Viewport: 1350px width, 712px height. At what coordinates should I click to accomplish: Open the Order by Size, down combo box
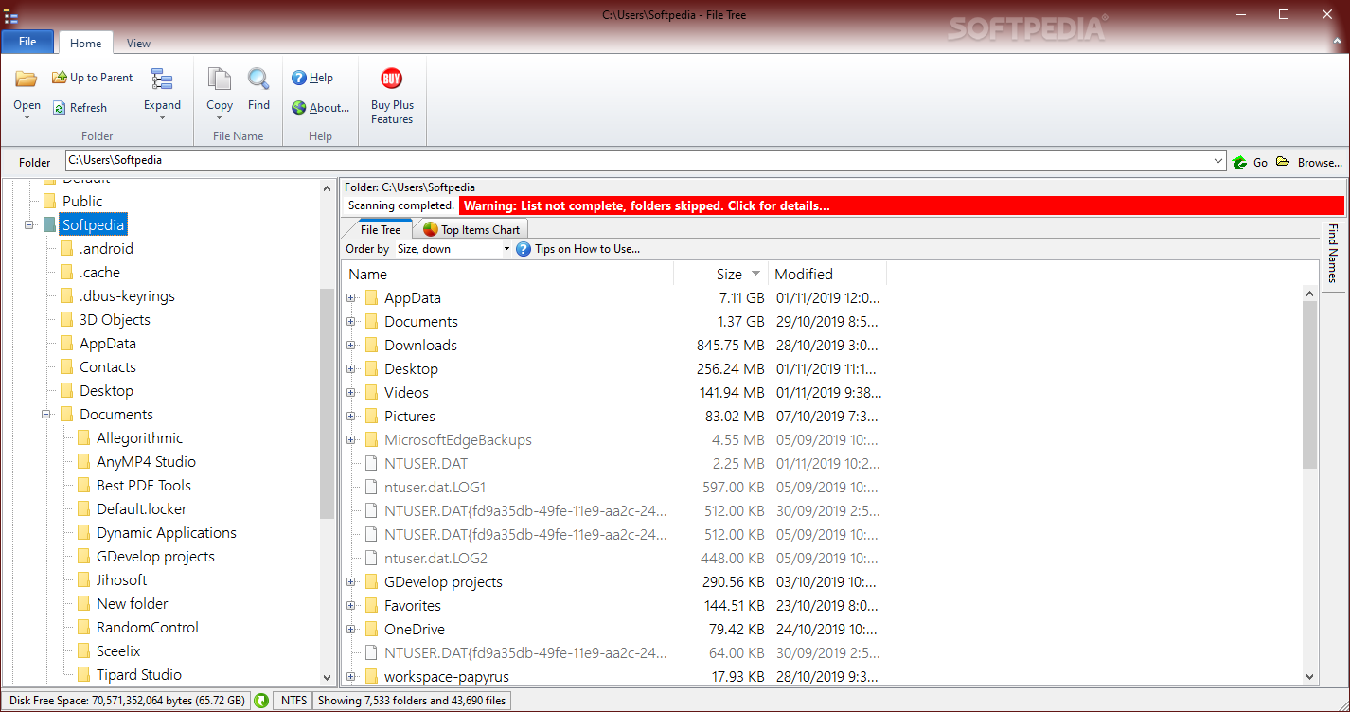point(453,249)
